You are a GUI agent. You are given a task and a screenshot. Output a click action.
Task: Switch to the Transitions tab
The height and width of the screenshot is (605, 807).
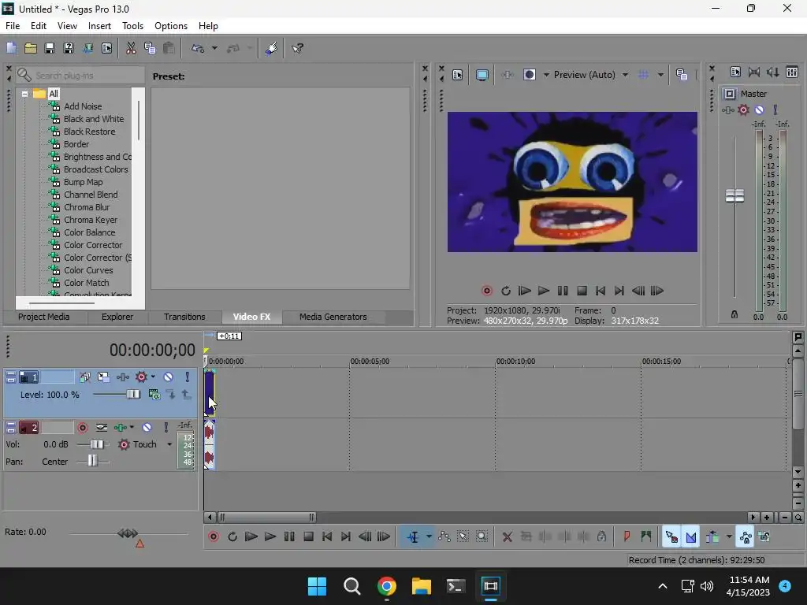(184, 317)
